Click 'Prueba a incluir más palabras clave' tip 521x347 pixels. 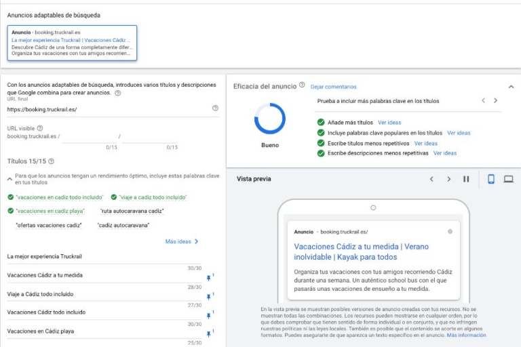click(378, 101)
